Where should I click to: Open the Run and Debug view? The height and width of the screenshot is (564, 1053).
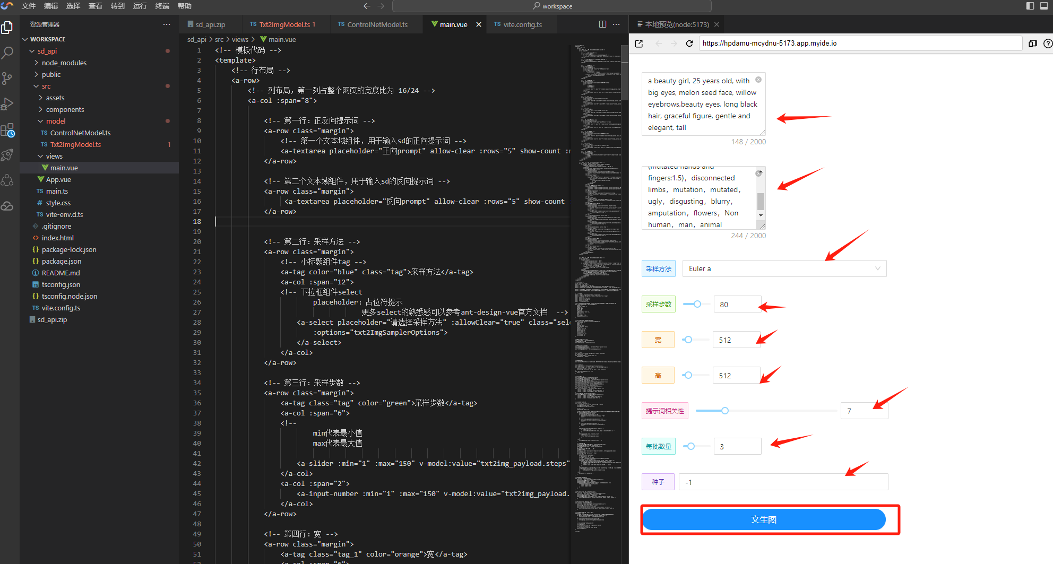tap(7, 104)
